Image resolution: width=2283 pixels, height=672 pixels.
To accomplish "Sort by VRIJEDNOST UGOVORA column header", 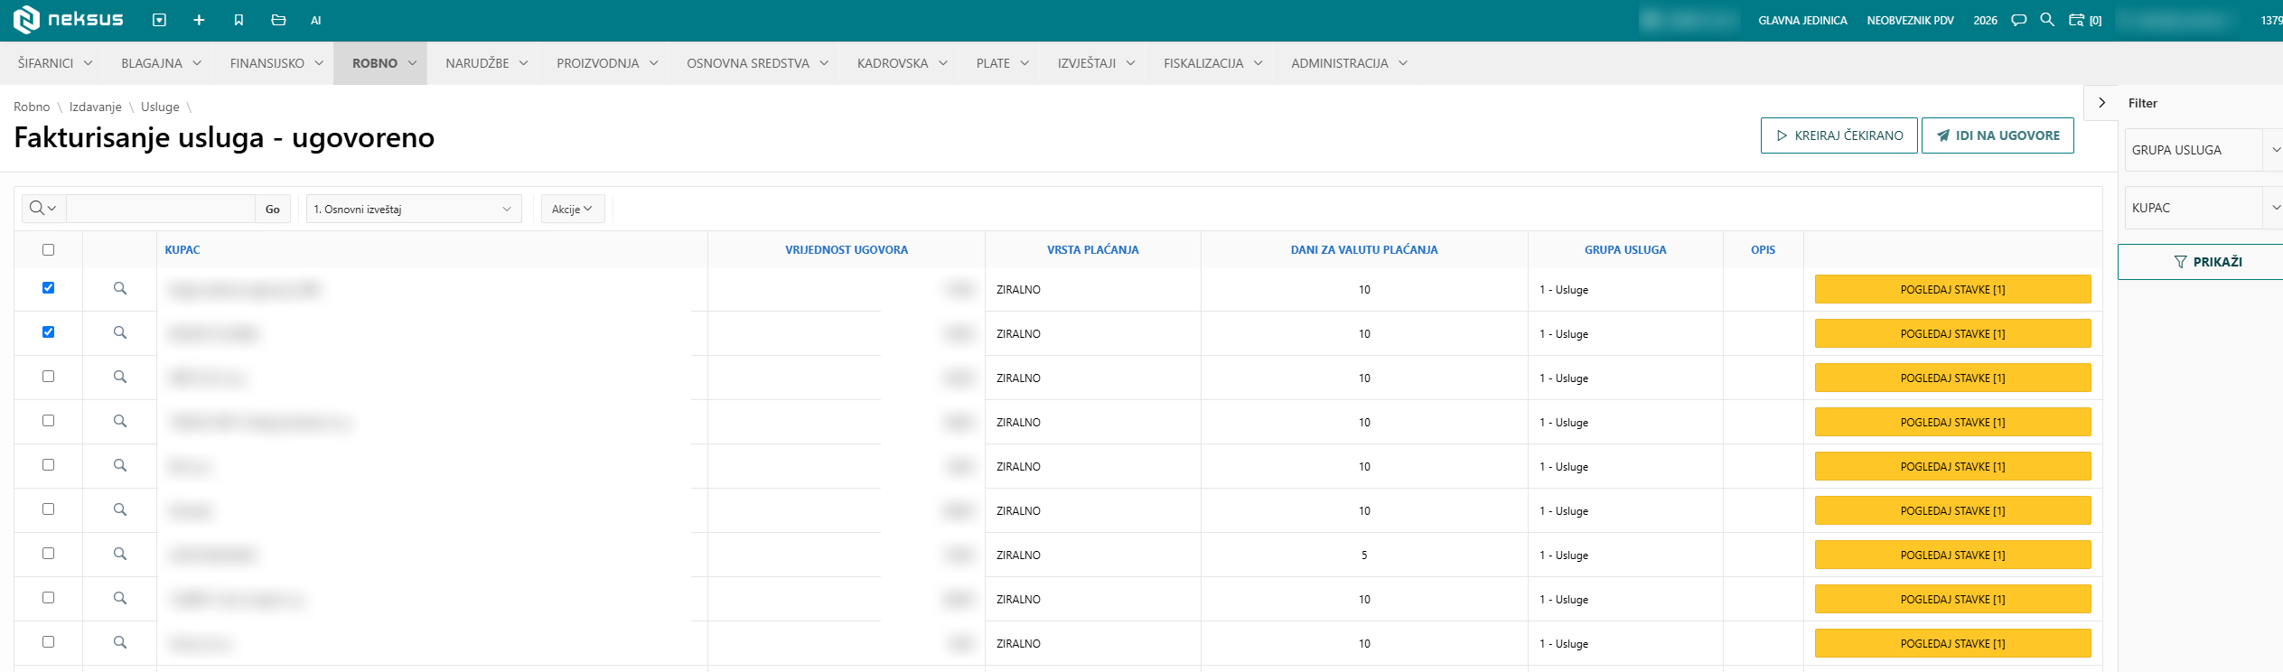I will [x=846, y=250].
